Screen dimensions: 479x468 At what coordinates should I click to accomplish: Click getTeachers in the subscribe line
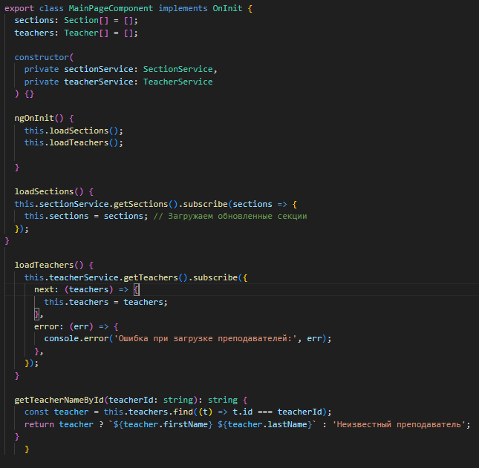point(151,277)
